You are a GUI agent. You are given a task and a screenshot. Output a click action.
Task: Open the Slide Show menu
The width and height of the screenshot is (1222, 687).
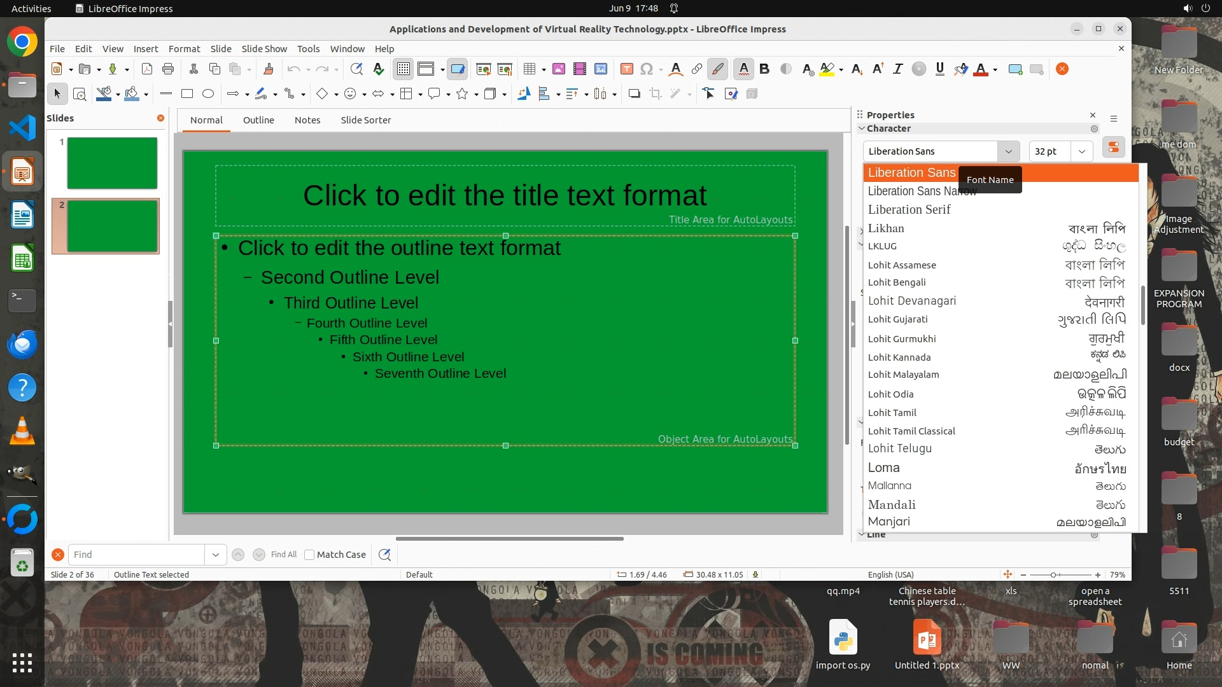(x=264, y=49)
